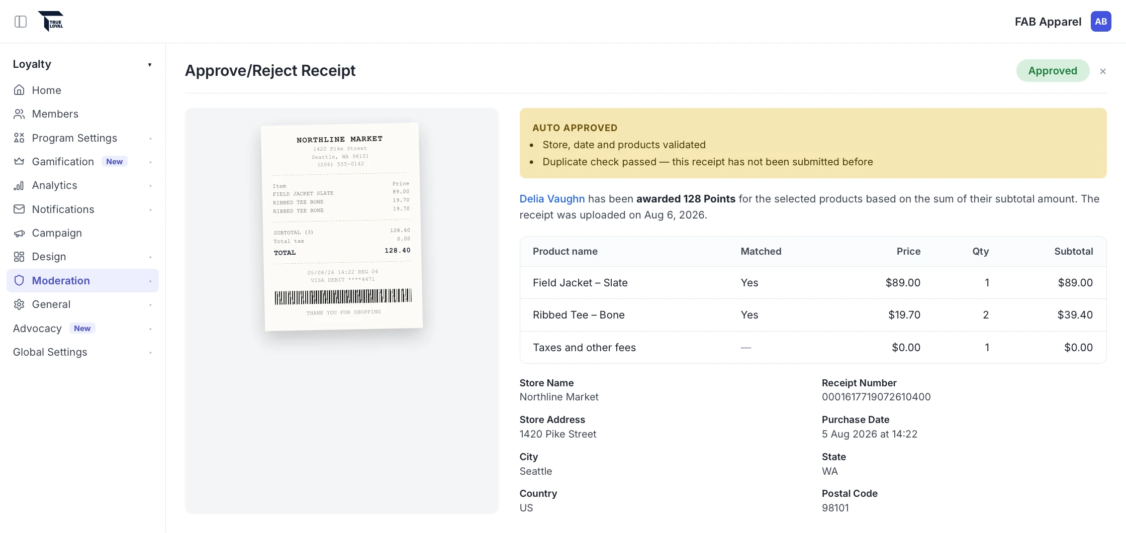Expand Gamification submenu arrow
The image size is (1126, 533).
[x=150, y=162]
